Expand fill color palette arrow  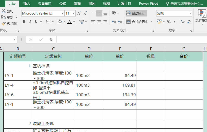click(x=65, y=22)
